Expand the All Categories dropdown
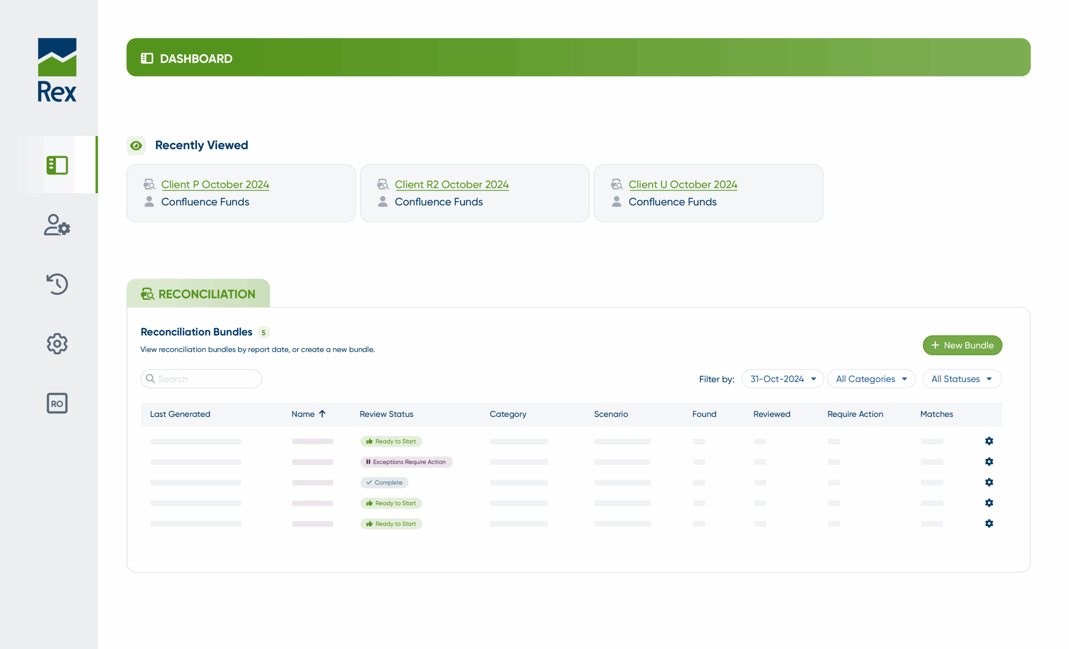1069x649 pixels. 871,379
